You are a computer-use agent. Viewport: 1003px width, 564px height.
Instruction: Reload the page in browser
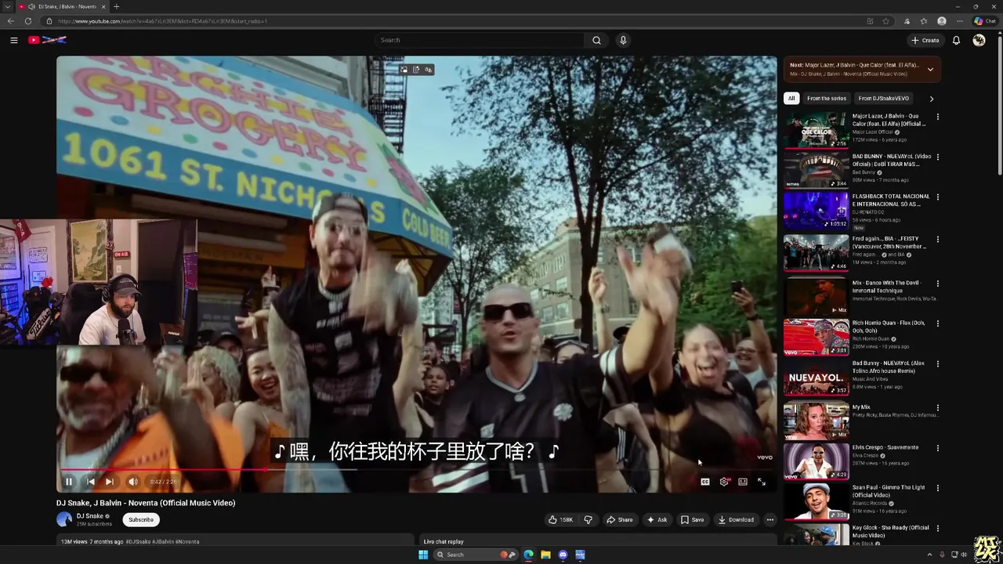point(28,21)
